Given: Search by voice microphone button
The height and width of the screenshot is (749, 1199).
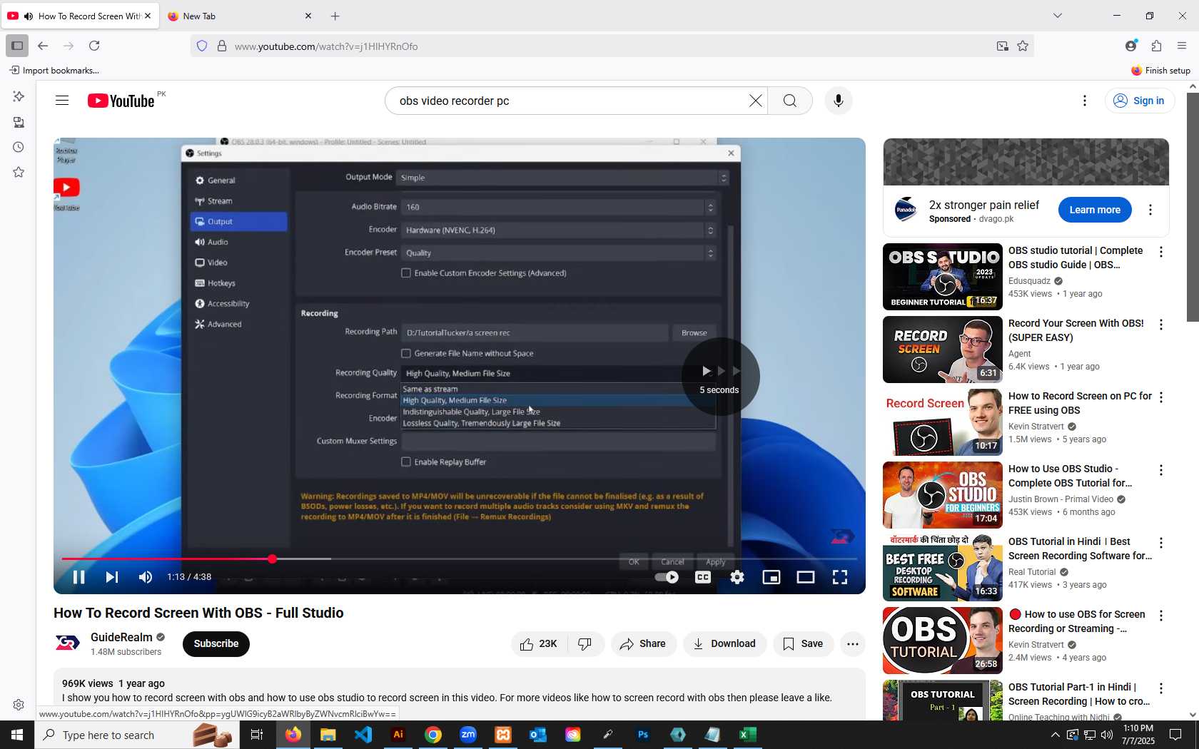Looking at the screenshot, I should pos(839,101).
